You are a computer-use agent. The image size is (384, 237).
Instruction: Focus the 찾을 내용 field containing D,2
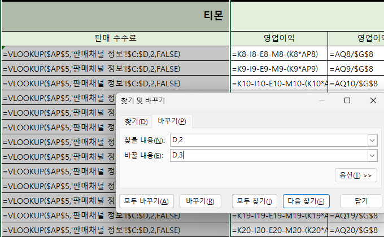pos(269,141)
